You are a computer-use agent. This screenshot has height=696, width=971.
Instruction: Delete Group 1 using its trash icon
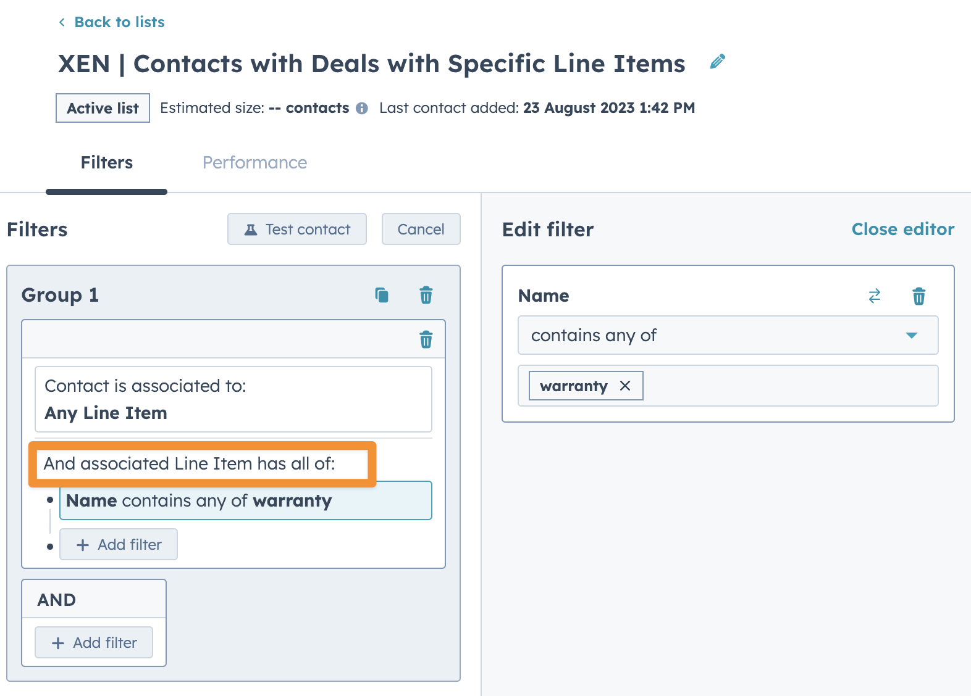[x=426, y=296]
